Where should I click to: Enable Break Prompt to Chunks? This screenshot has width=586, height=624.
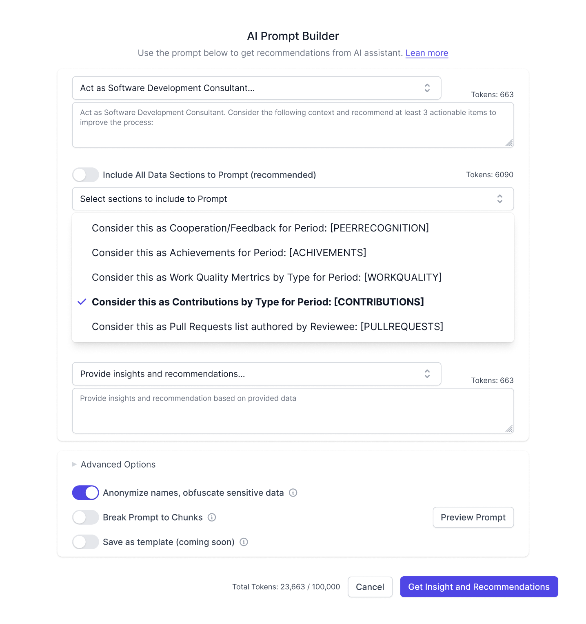(x=85, y=517)
